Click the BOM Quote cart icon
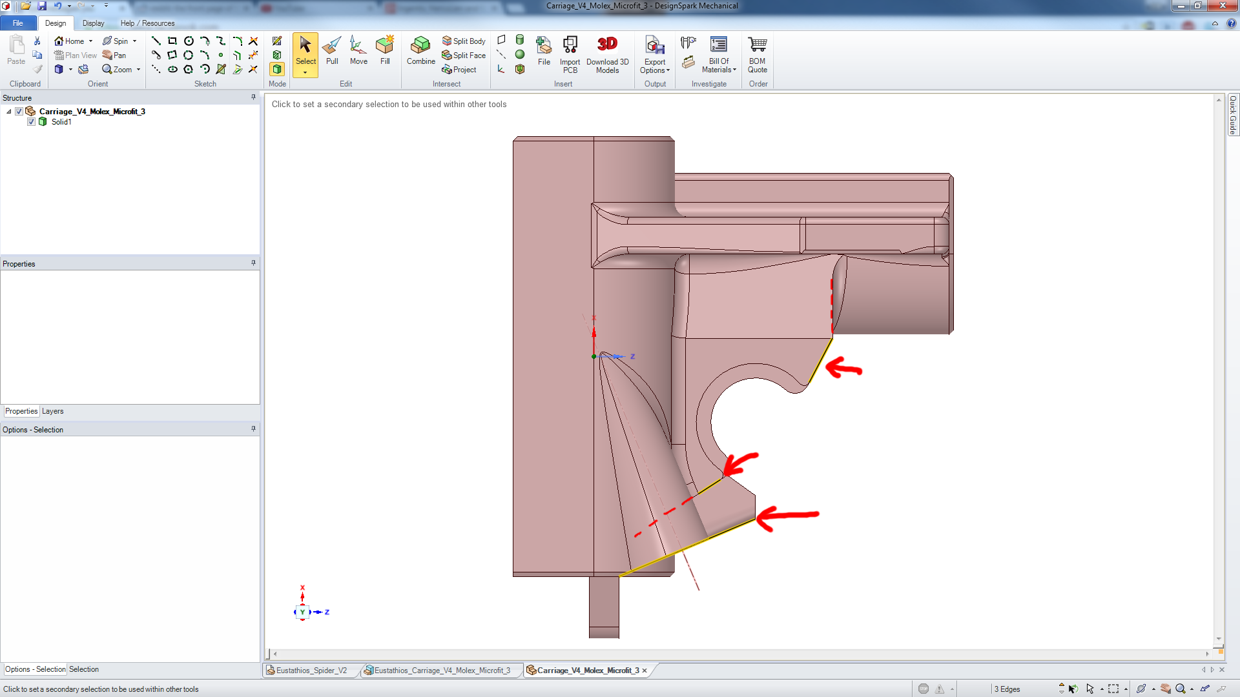The image size is (1240, 697). 758,53
